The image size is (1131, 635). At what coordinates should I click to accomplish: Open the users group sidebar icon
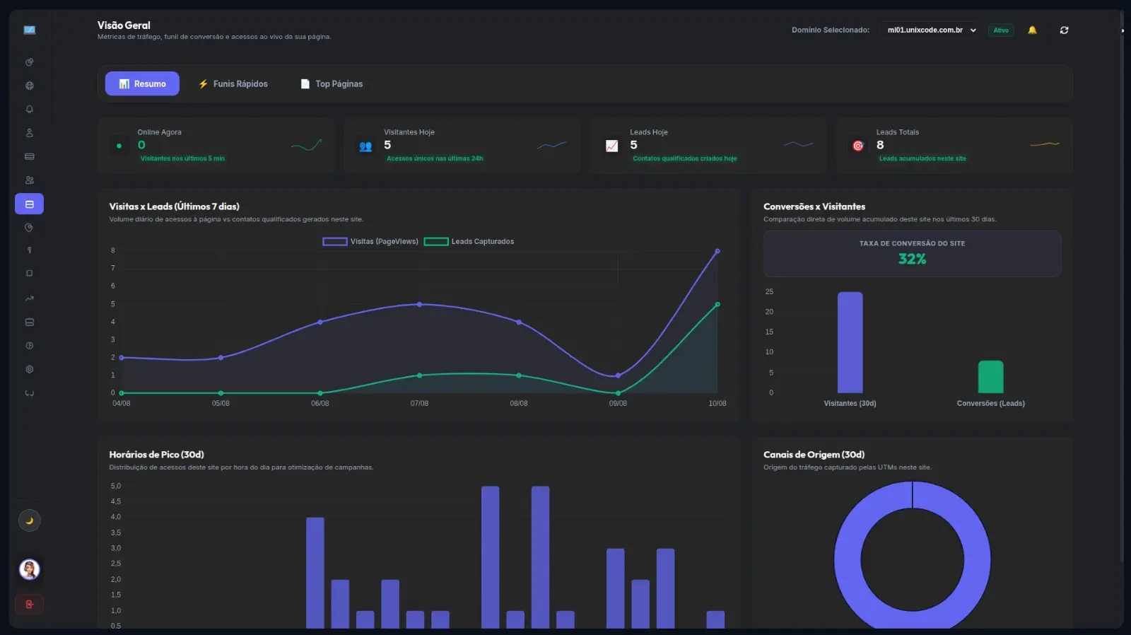(29, 180)
